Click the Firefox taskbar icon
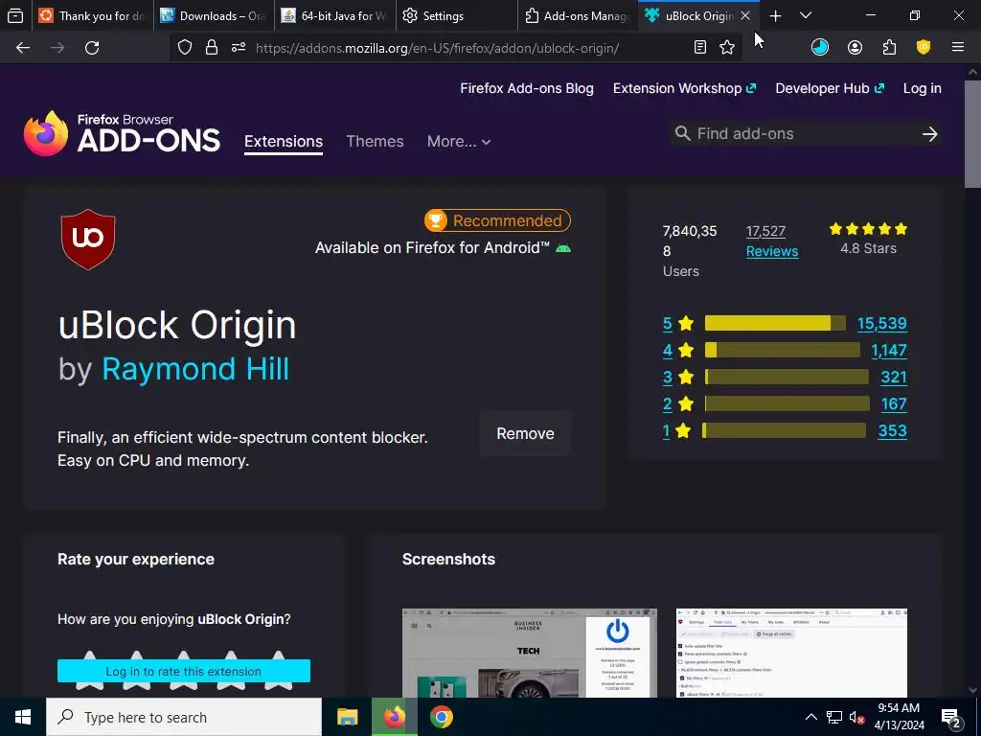Viewport: 981px width, 736px height. (394, 717)
